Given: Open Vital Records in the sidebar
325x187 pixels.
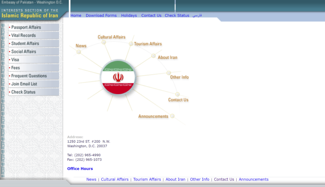Looking at the screenshot, I should [34, 35].
